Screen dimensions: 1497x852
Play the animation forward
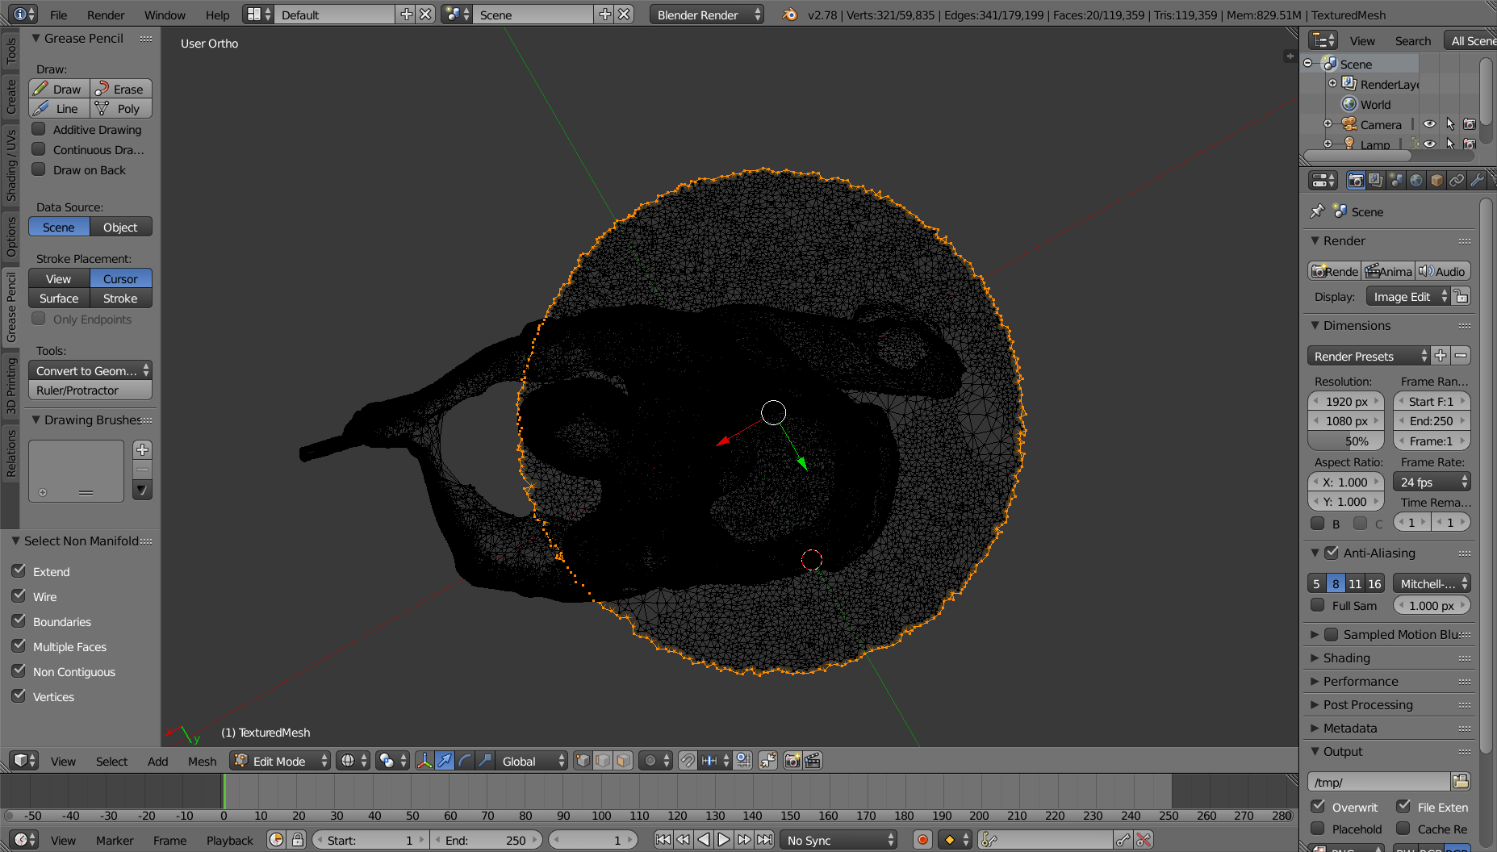point(724,840)
